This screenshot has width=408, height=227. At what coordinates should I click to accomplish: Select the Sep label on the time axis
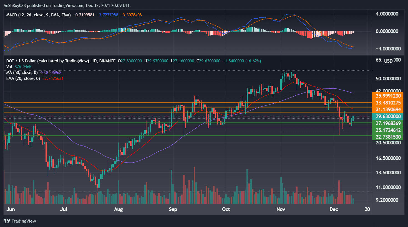tap(173, 210)
